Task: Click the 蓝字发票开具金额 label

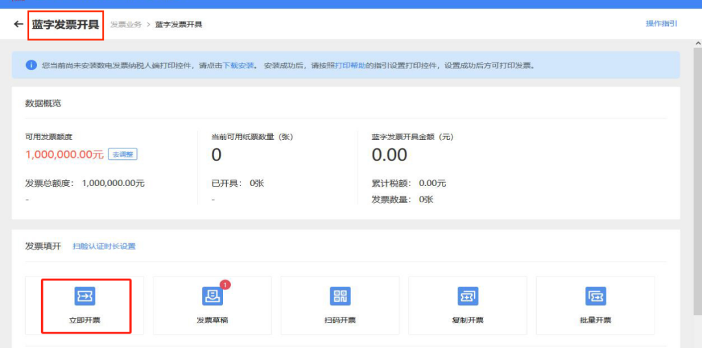Action: [413, 137]
